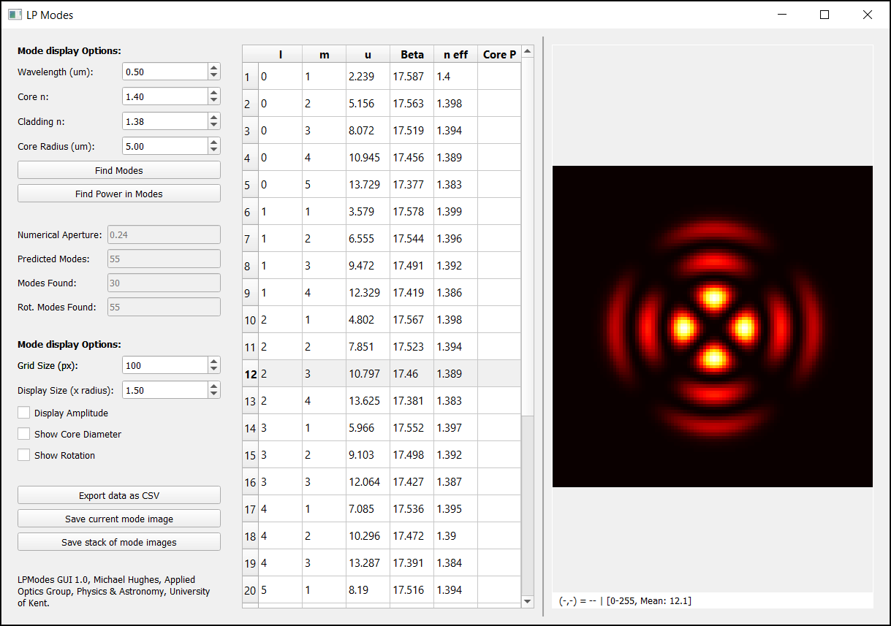Enable the Display Amplitude checkbox
Image resolution: width=891 pixels, height=626 pixels.
point(23,412)
